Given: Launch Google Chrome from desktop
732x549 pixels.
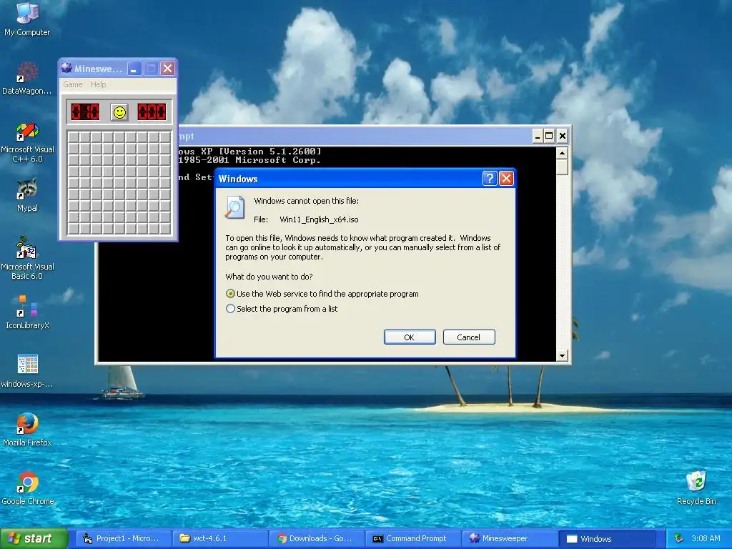Looking at the screenshot, I should pos(27,488).
